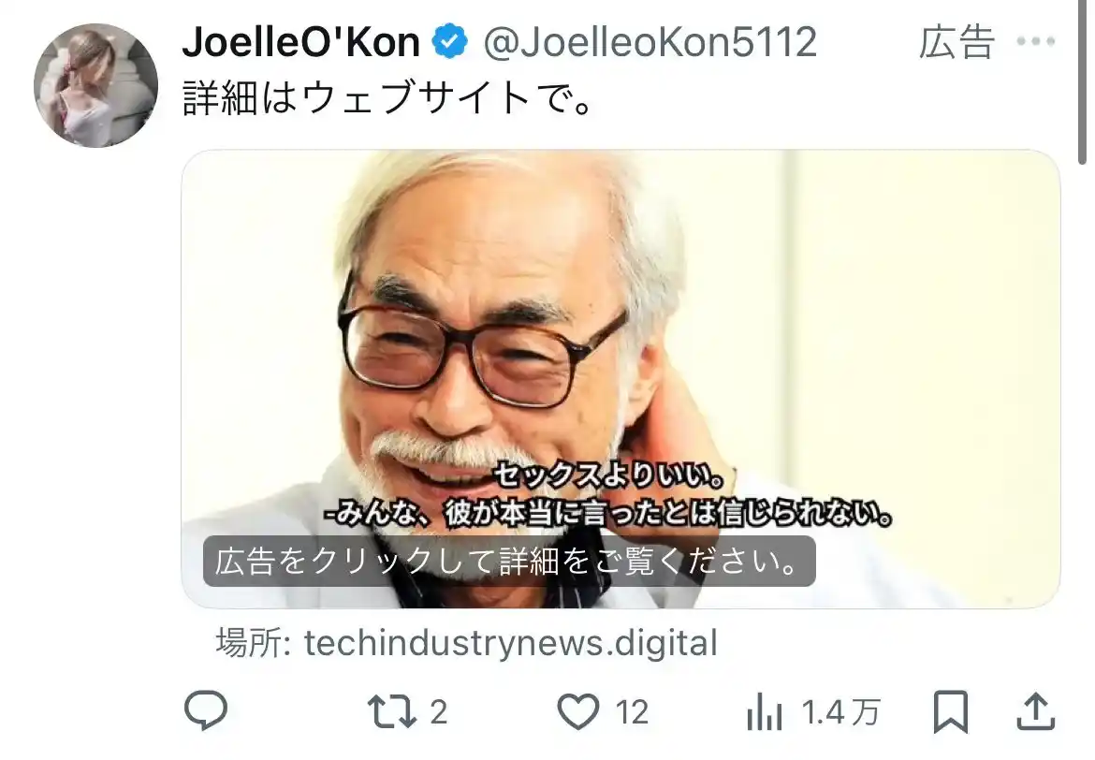Image resolution: width=1095 pixels, height=760 pixels.
Task: Click the like count 12
Action: pyautogui.click(x=632, y=712)
